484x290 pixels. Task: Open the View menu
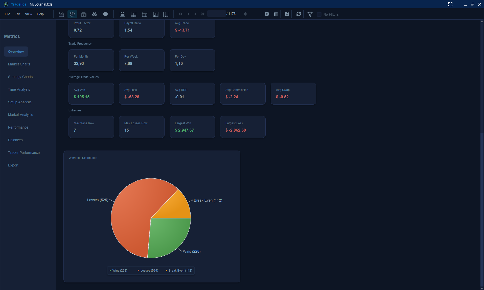(x=28, y=14)
